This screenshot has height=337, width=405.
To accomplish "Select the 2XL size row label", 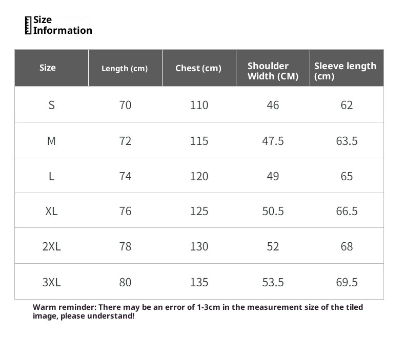I will click(x=51, y=246).
